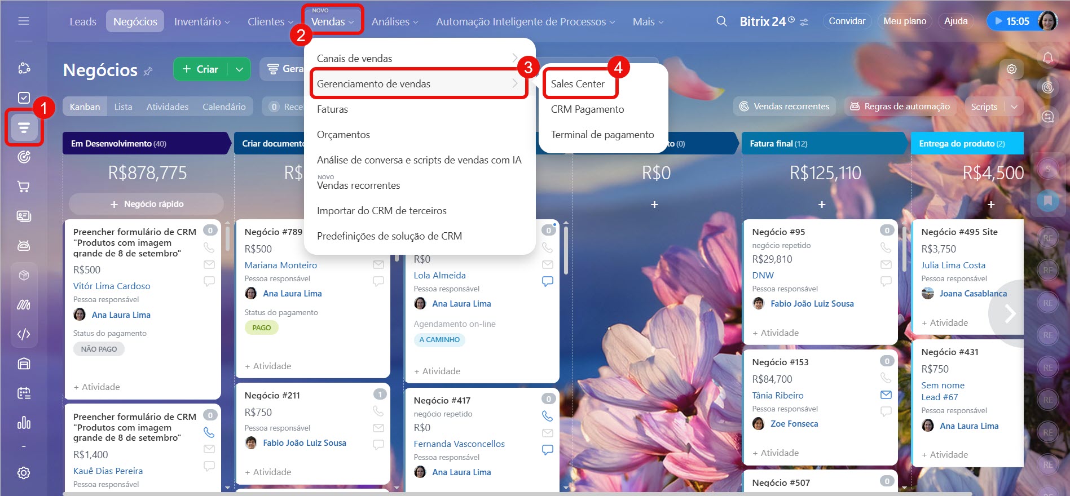Screen dimensions: 1070x496
Task: Open the Mariana Monteiro contact link
Action: point(280,265)
